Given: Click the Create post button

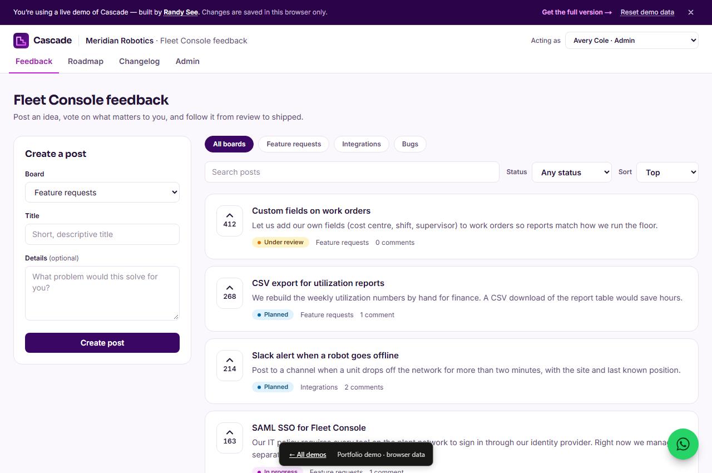Looking at the screenshot, I should click(102, 343).
